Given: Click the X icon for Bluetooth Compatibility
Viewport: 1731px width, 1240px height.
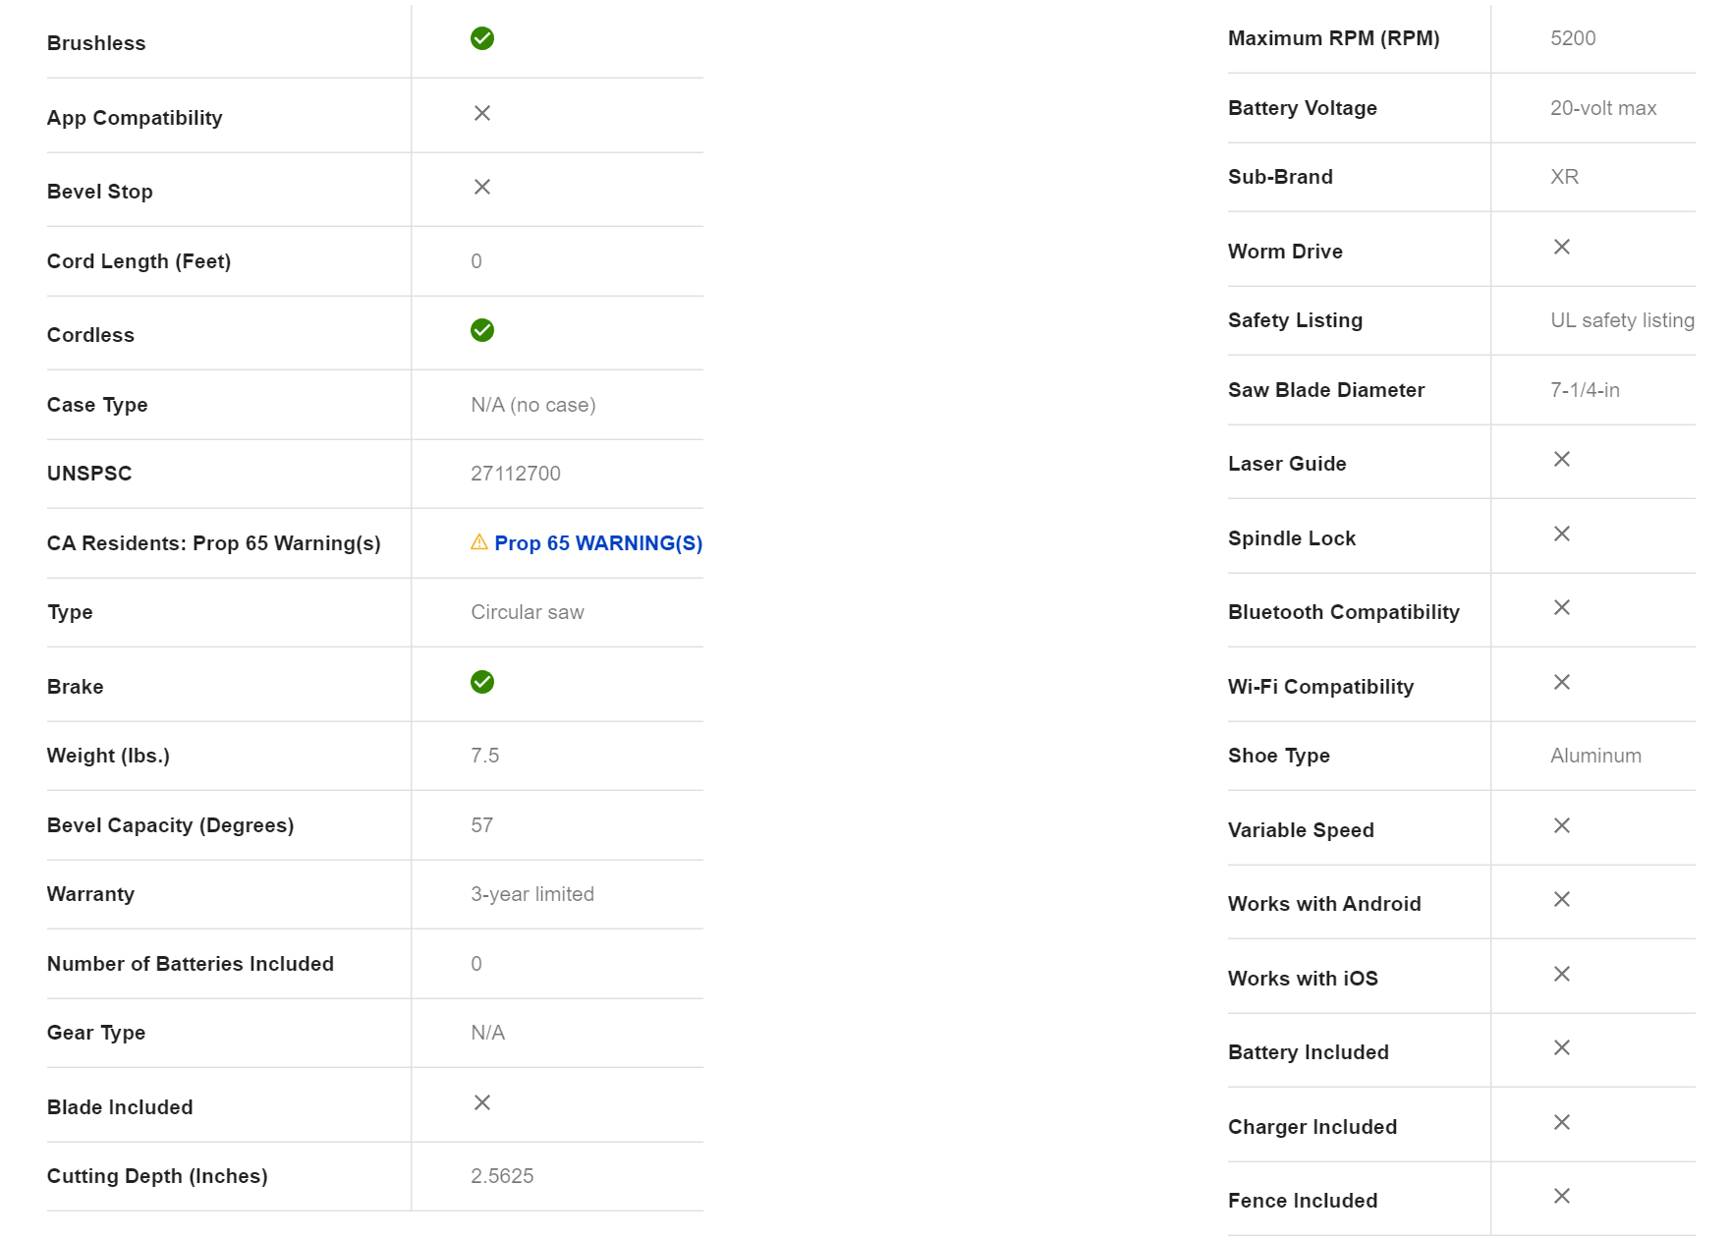Looking at the screenshot, I should [x=1561, y=607].
